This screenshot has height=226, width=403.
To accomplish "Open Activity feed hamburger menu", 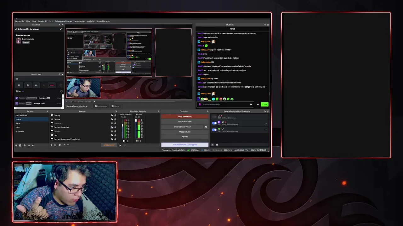I will [17, 79].
